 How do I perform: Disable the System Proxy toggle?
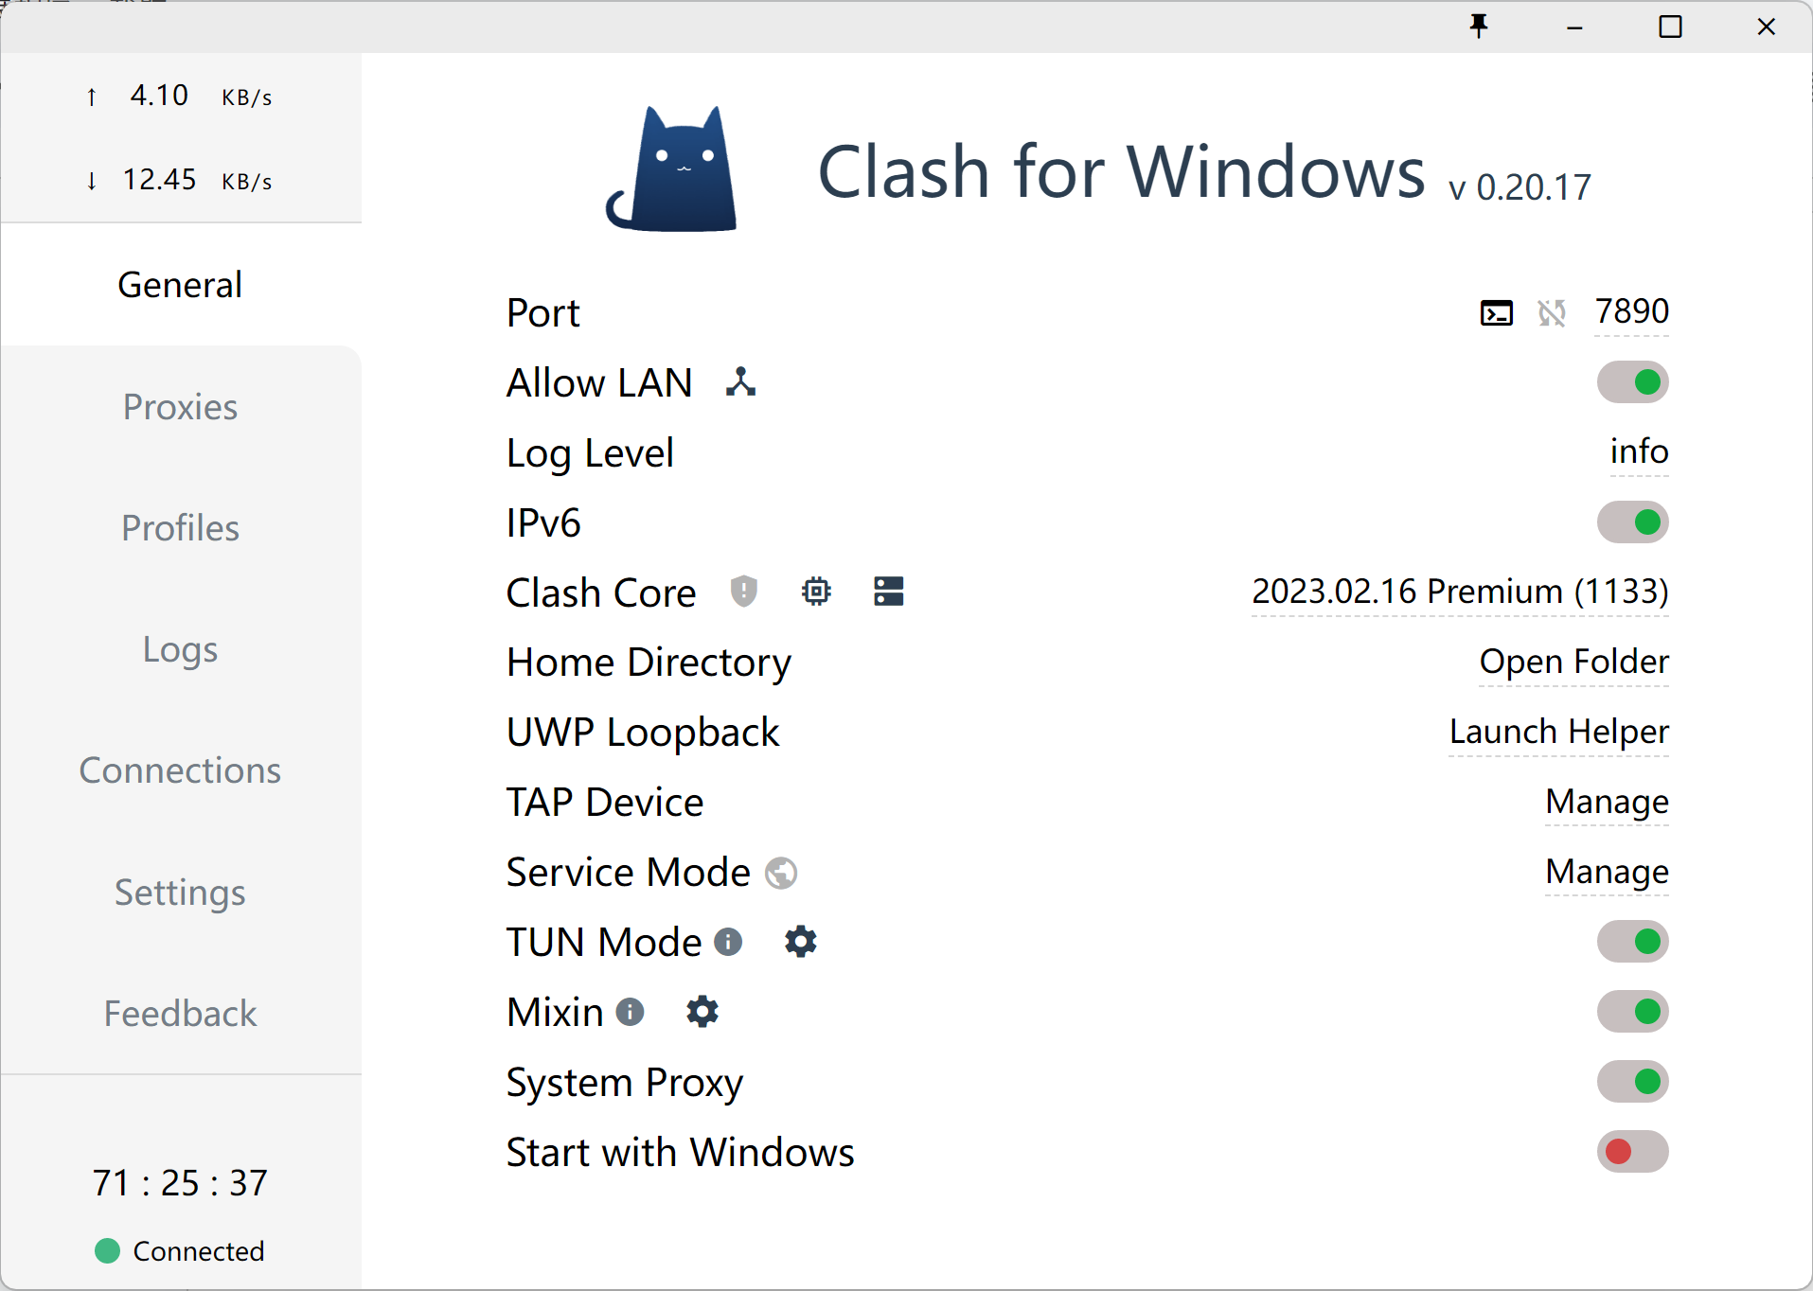coord(1632,1082)
